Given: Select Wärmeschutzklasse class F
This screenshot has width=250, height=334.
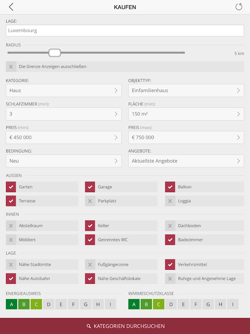Looking at the screenshot, I should click(196, 305).
